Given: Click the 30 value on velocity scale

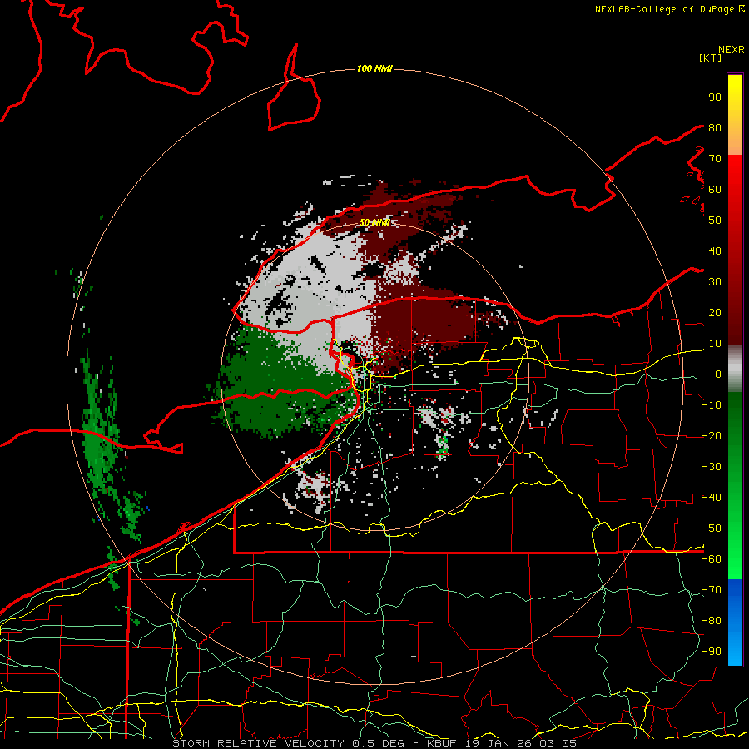Looking at the screenshot, I should click(x=715, y=282).
